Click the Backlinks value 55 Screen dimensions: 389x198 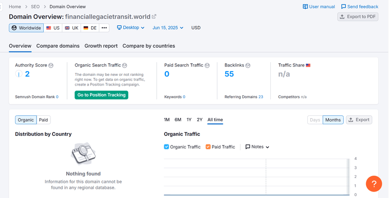pyautogui.click(x=229, y=74)
